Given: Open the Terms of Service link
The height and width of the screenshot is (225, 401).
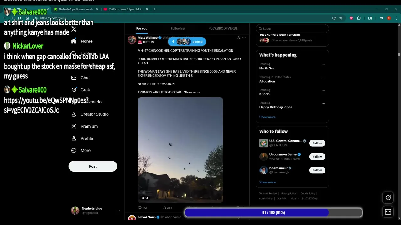Looking at the screenshot, I should pyautogui.click(x=268, y=194).
